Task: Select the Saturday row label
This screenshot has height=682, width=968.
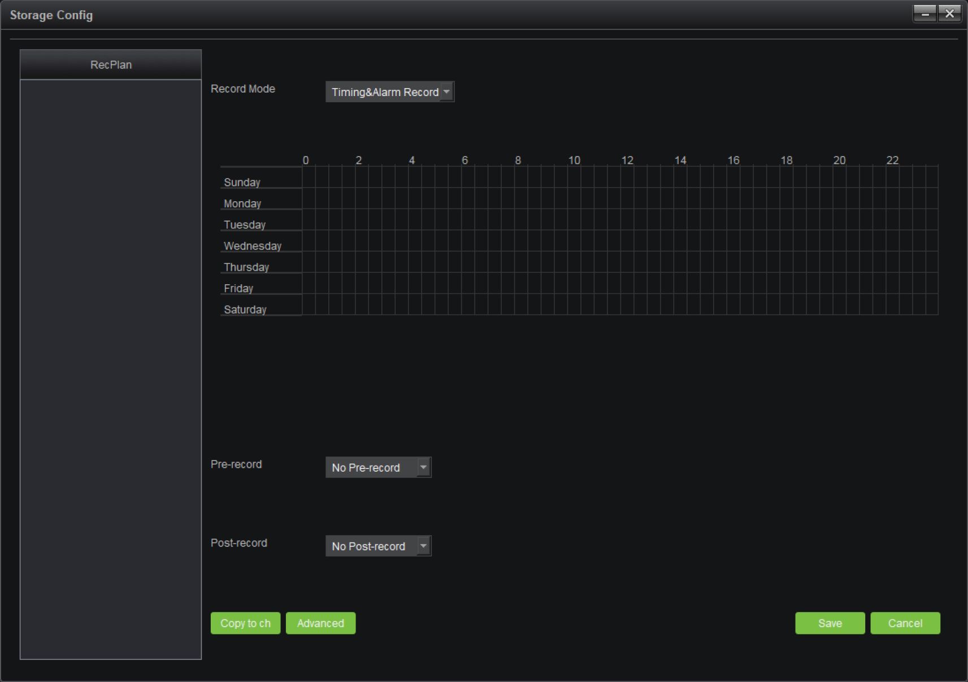Action: pyautogui.click(x=245, y=309)
